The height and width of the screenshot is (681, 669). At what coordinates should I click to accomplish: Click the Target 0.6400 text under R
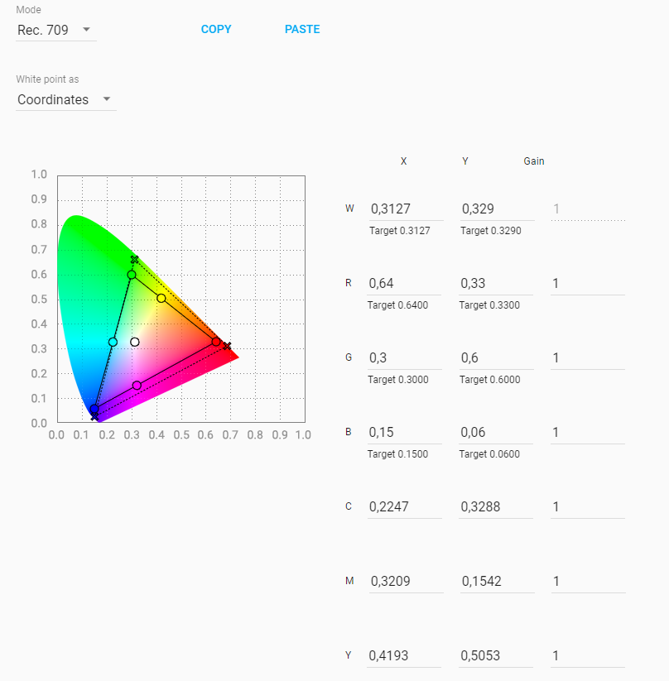(397, 305)
